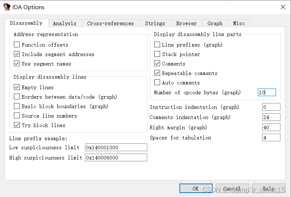291x197 pixels.
Task: Open Help for IDA Options
Action: 268,189
